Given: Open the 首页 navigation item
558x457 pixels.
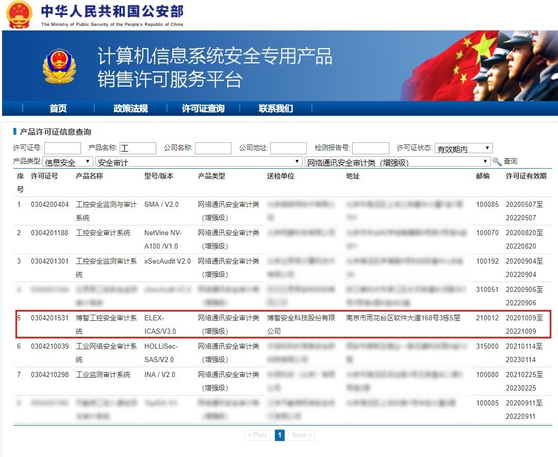Looking at the screenshot, I should click(58, 108).
